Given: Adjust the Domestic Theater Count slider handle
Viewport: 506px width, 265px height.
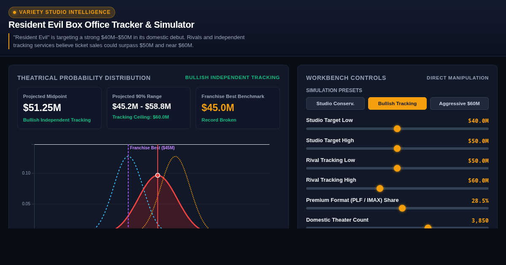Looking at the screenshot, I should pos(428,227).
